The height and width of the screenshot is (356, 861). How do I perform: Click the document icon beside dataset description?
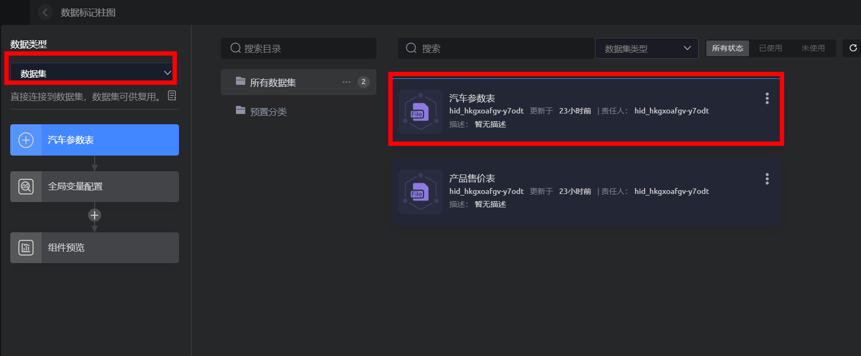[172, 96]
